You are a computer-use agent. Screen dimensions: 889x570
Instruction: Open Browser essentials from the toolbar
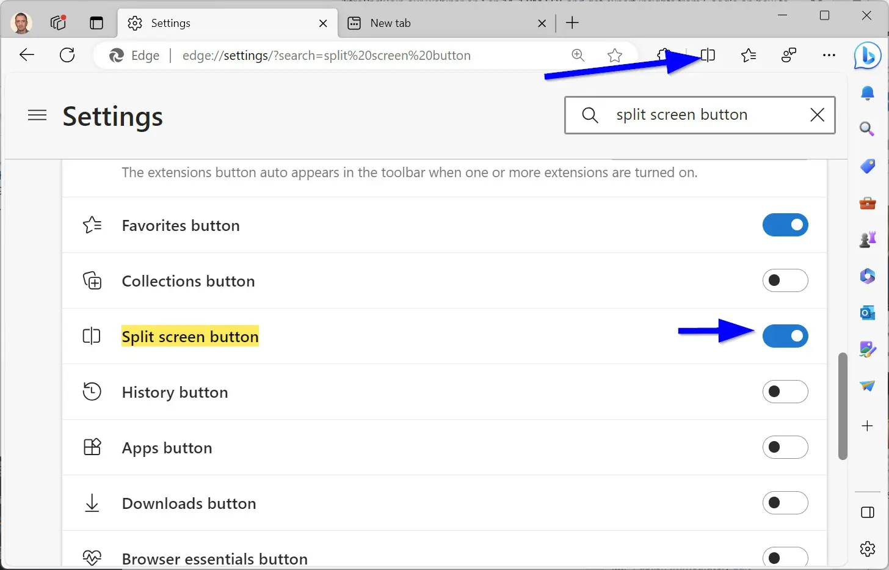click(x=788, y=55)
